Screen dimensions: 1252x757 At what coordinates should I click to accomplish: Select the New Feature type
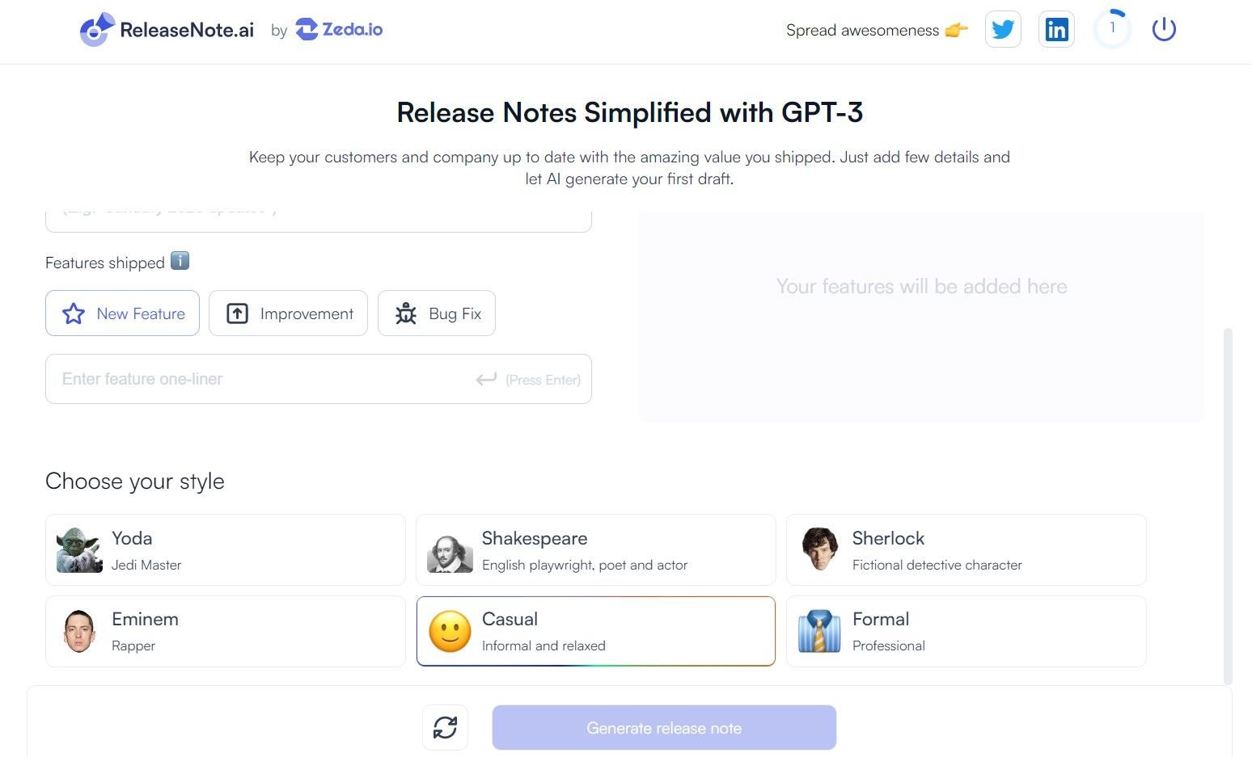coord(122,313)
